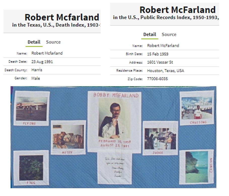Click the central Bobby McFarland portrait
Image resolution: width=229 pixels, height=196 pixels.
(x=114, y=118)
